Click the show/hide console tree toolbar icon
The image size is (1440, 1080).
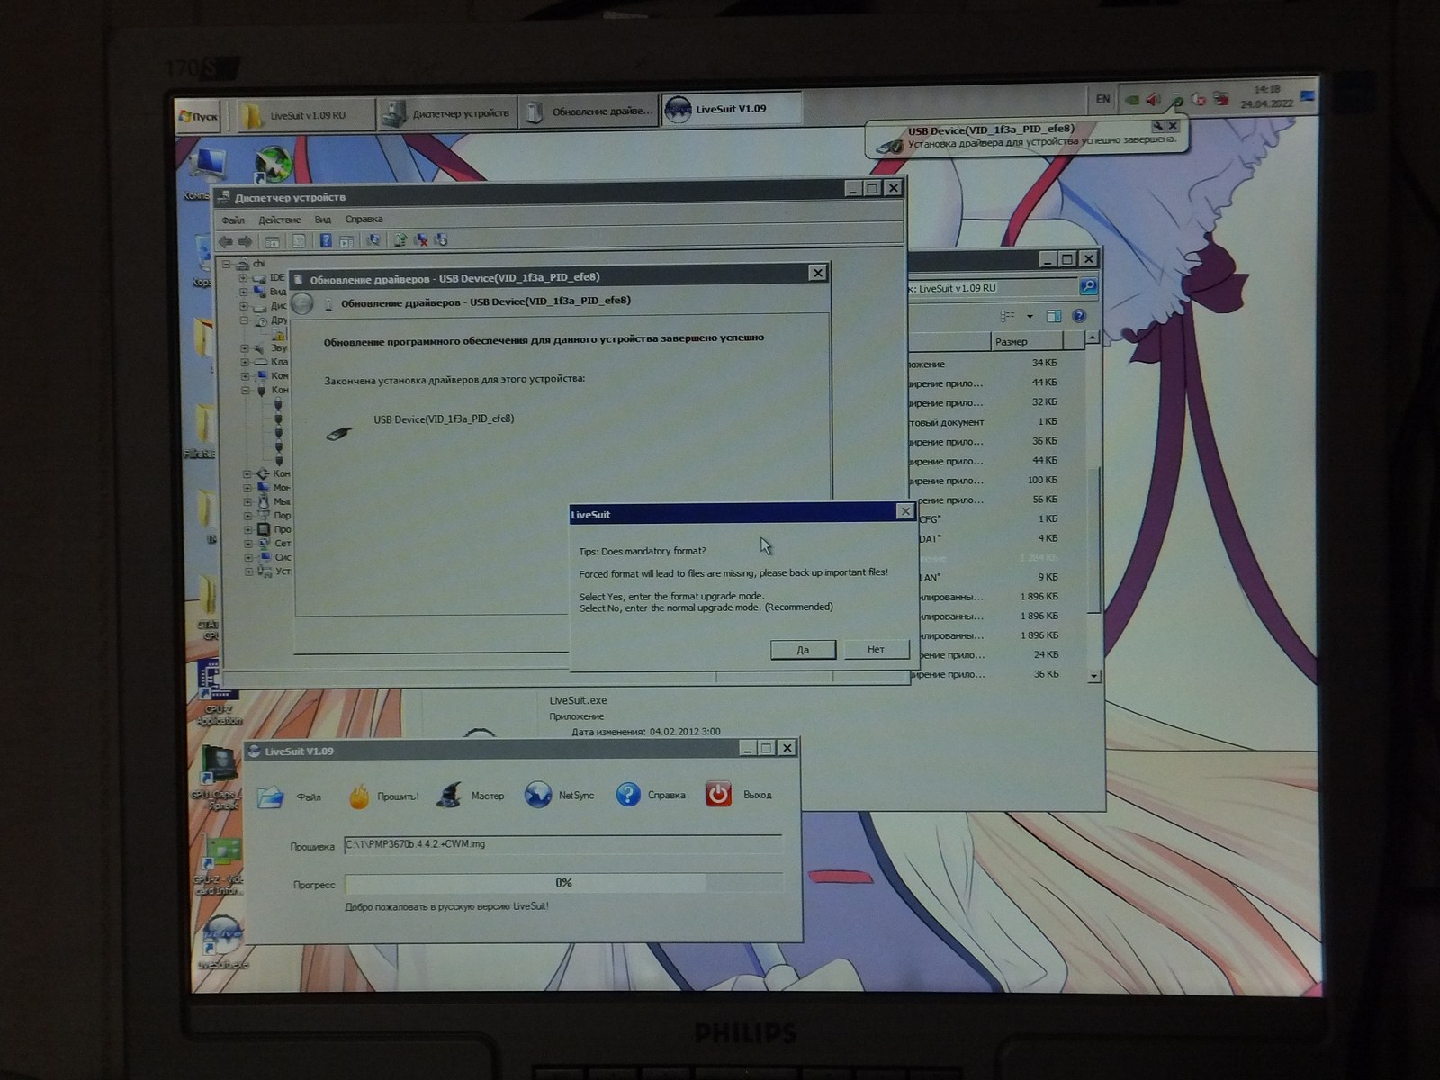pos(272,241)
